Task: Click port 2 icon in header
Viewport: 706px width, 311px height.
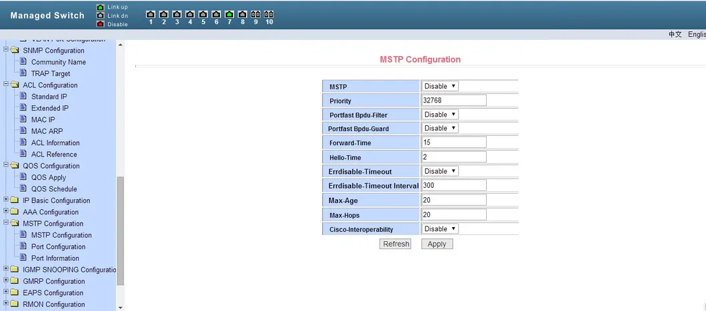Action: tap(164, 15)
